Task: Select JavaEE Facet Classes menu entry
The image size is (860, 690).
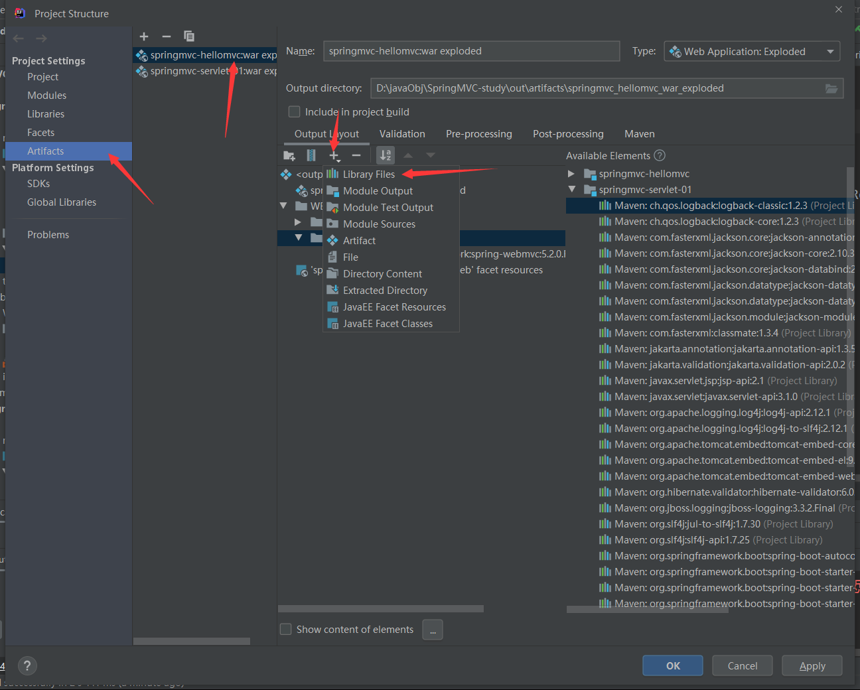Action: tap(391, 323)
